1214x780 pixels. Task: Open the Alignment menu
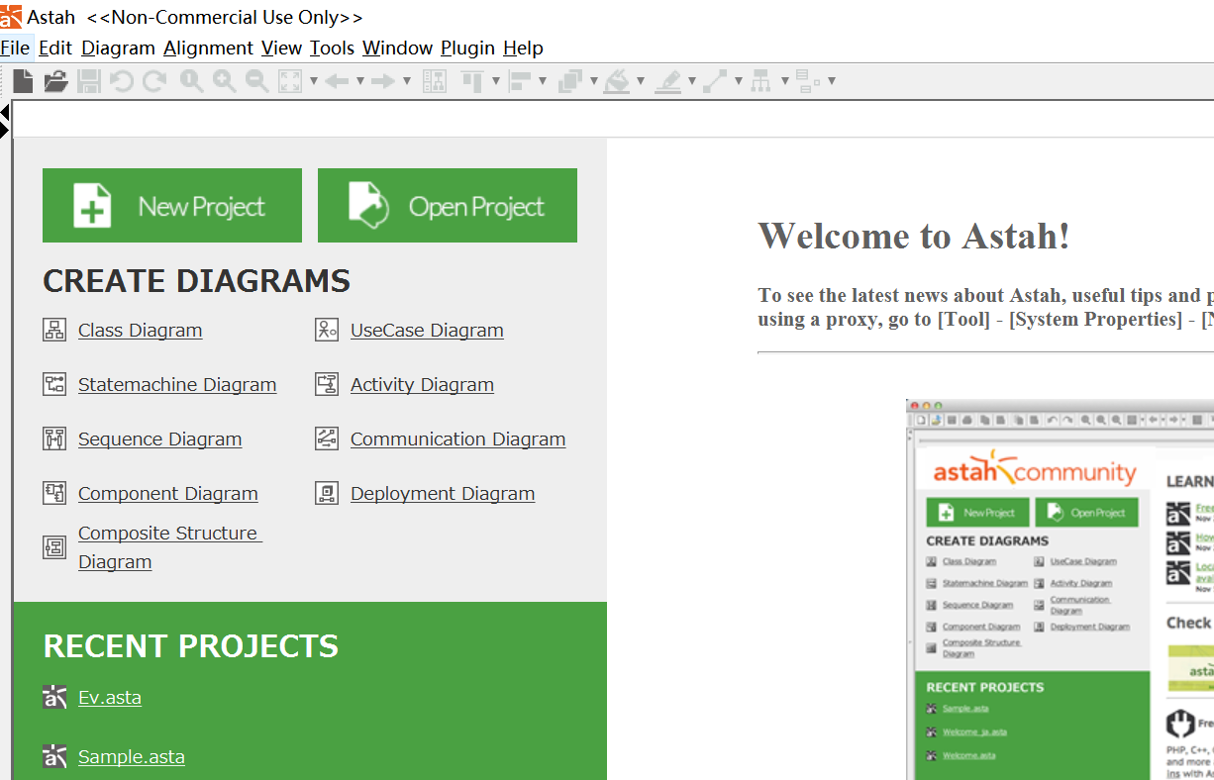point(208,48)
